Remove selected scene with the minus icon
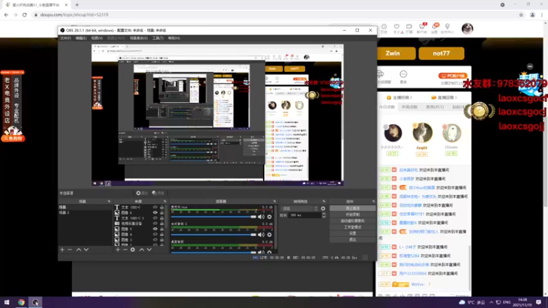Image resolution: width=548 pixels, height=308 pixels. [x=70, y=250]
